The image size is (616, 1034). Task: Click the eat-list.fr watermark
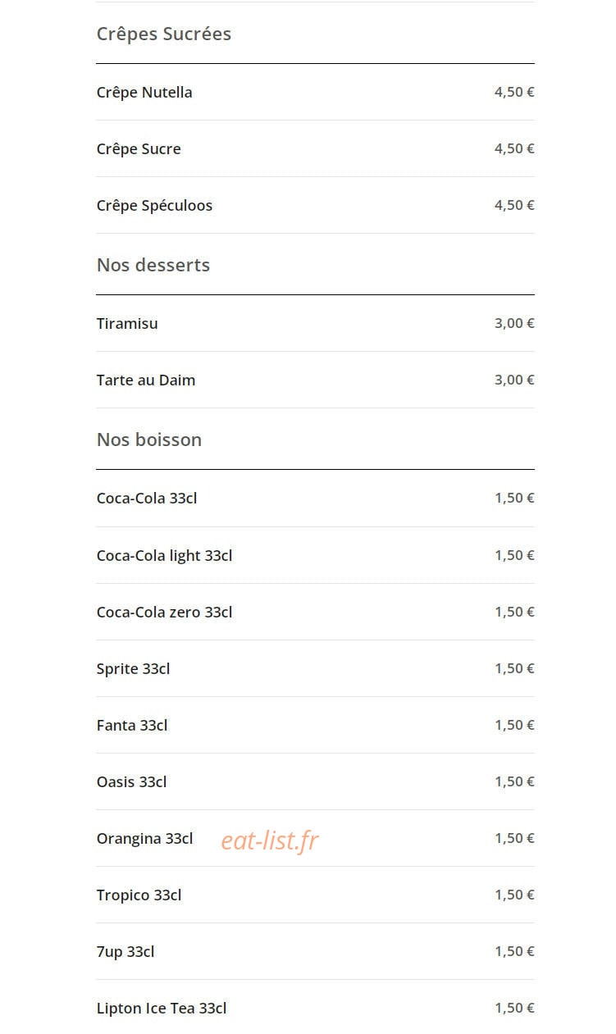click(x=269, y=840)
